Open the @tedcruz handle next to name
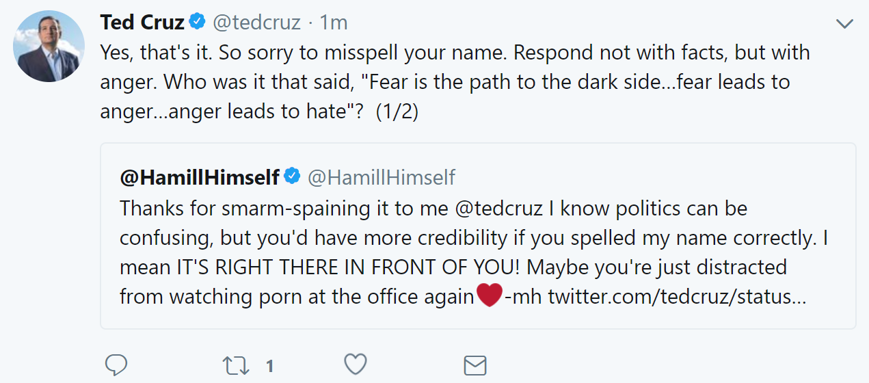869x383 pixels. point(256,23)
